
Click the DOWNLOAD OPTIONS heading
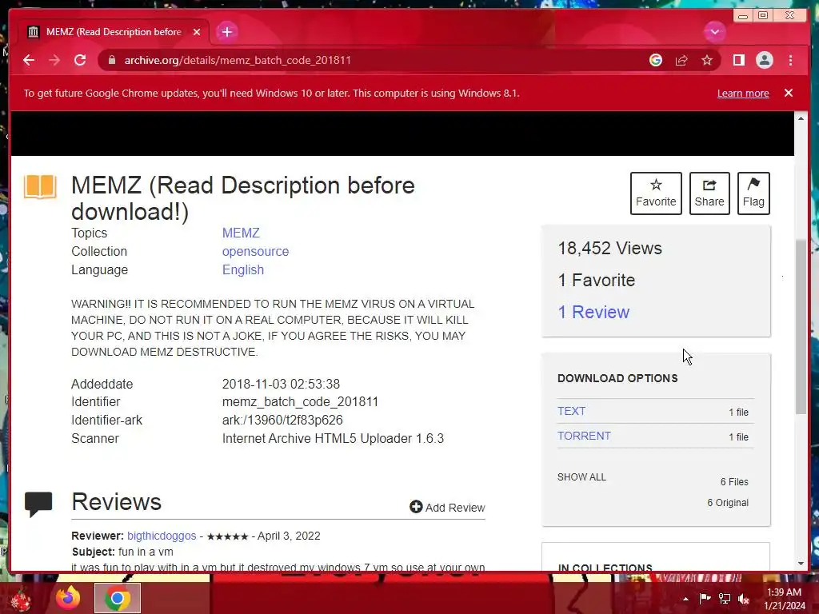(617, 378)
